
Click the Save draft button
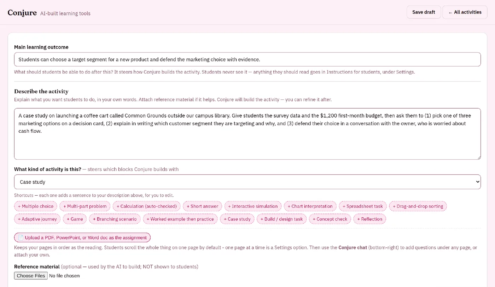(x=424, y=12)
